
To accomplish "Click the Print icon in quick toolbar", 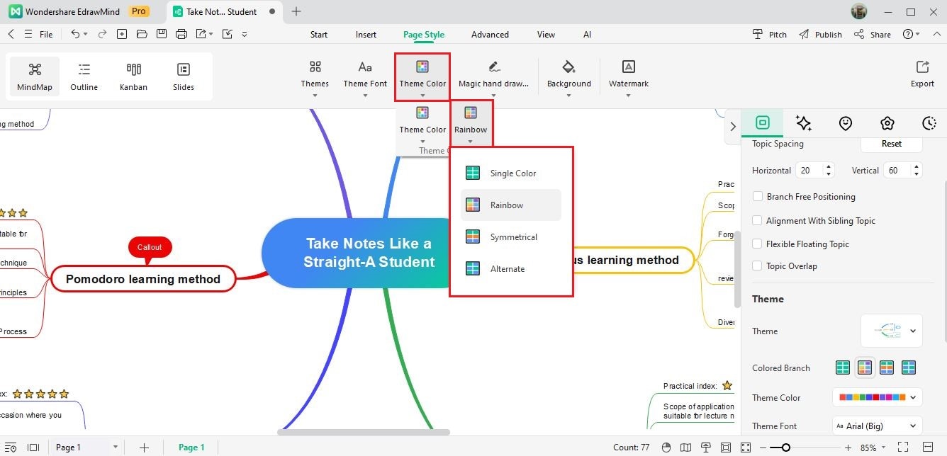I will pos(181,34).
